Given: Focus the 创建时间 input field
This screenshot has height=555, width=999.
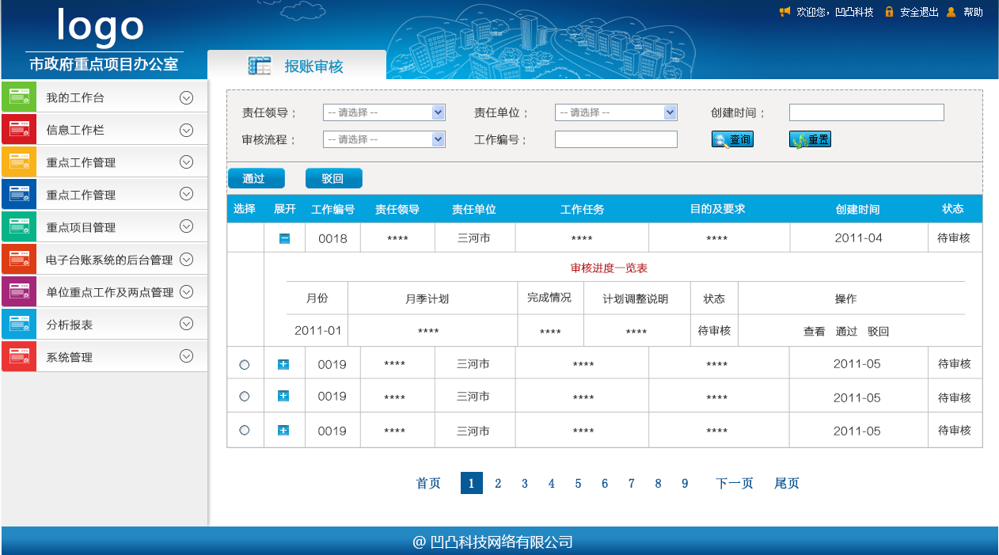Looking at the screenshot, I should tap(867, 112).
